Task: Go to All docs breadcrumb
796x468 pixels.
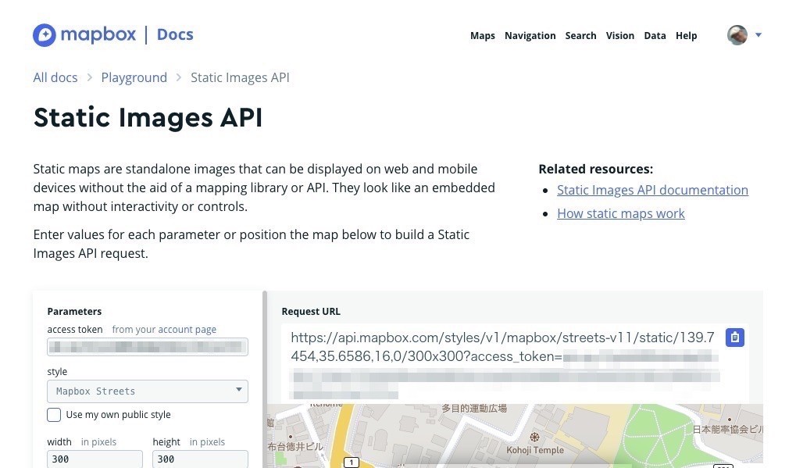Action: click(x=55, y=77)
